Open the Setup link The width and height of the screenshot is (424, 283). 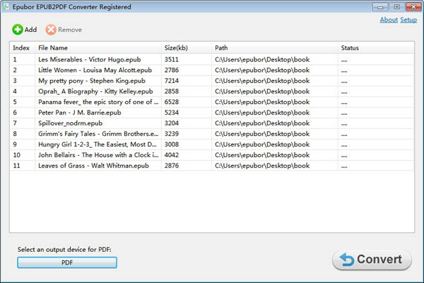tap(408, 20)
